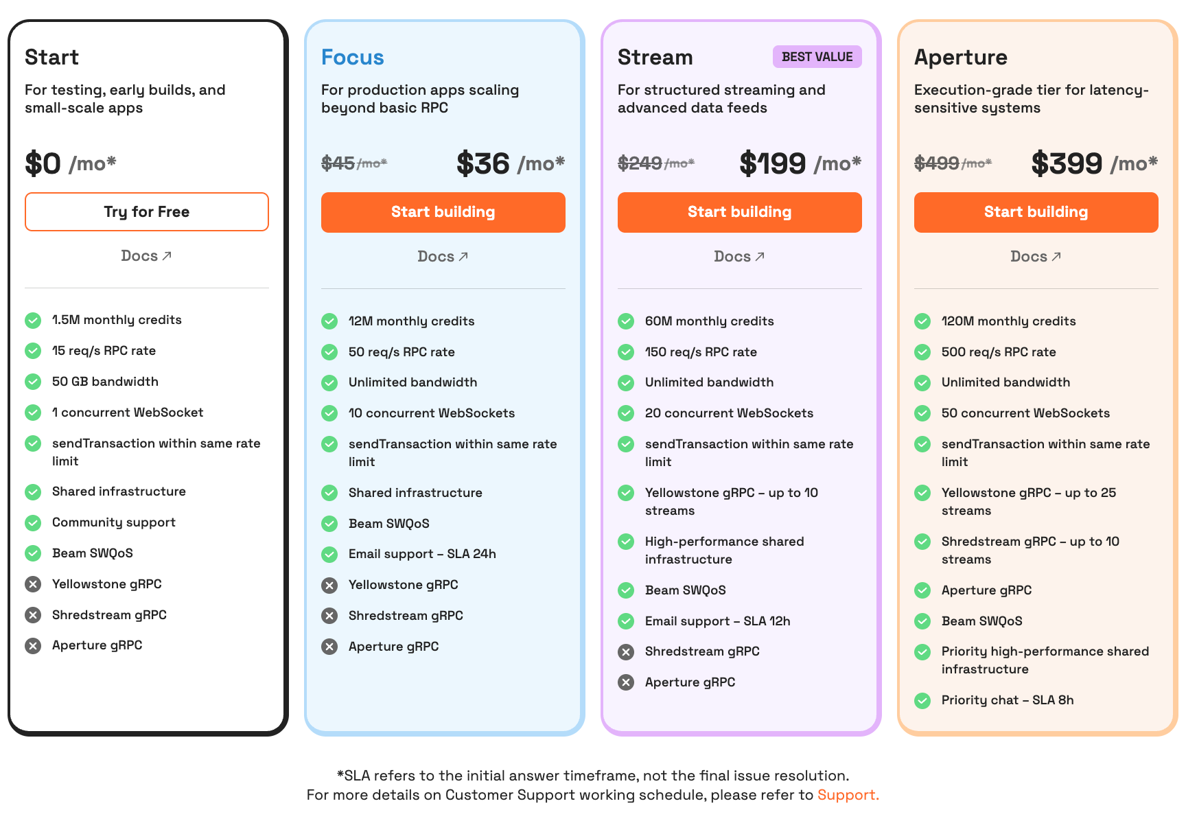Click Start building under Focus plan
1186x821 pixels.
pyautogui.click(x=443, y=212)
